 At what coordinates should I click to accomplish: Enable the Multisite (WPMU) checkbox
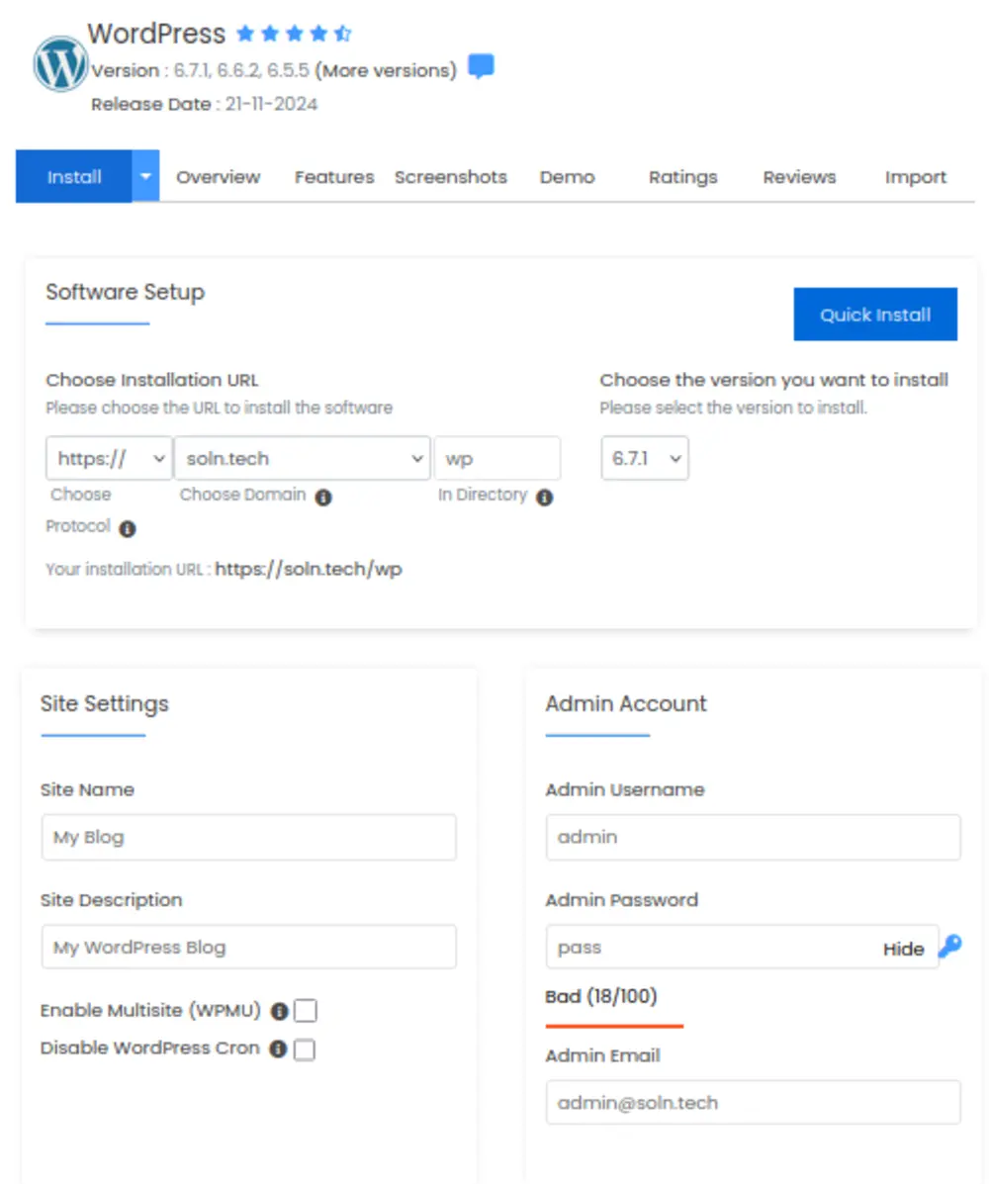pos(306,1010)
